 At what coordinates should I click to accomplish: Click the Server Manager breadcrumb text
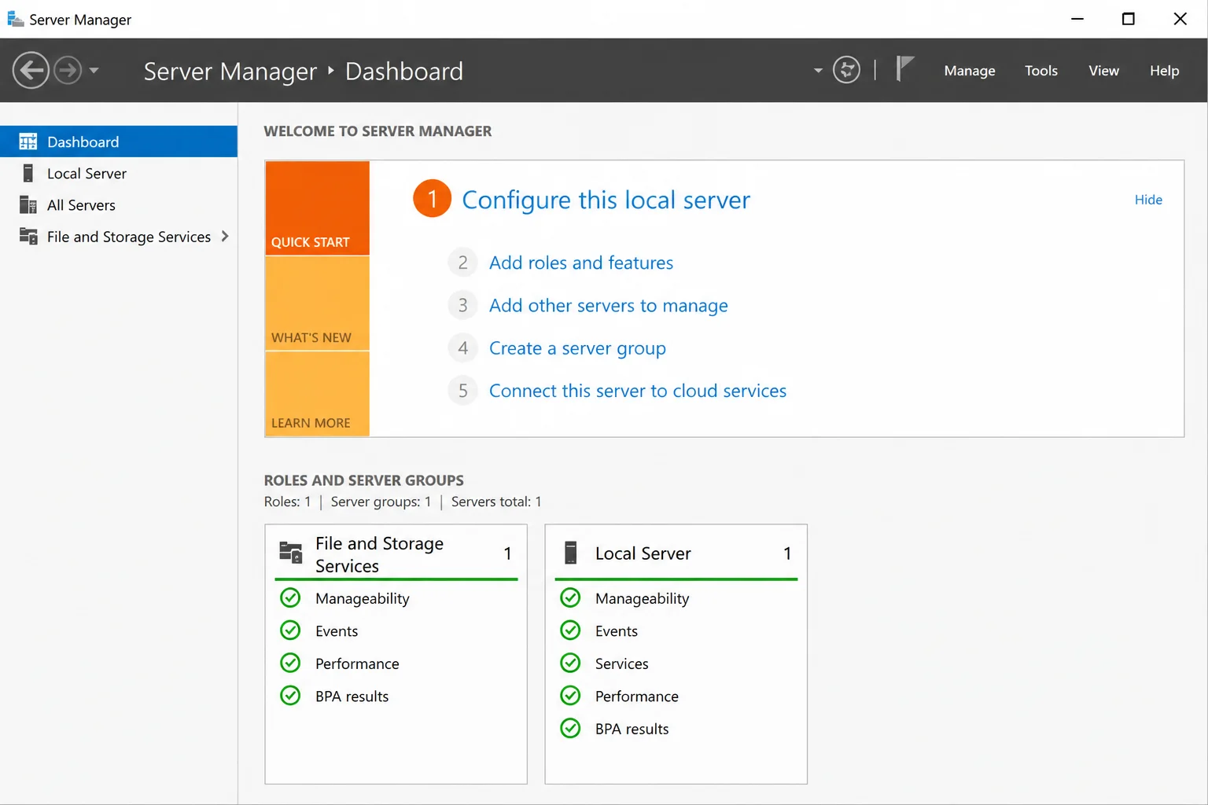(230, 72)
